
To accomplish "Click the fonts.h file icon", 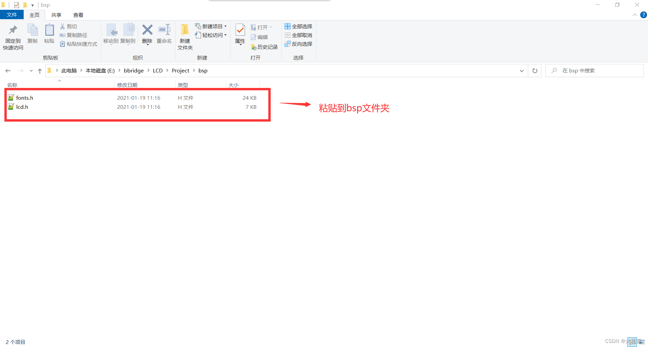I will point(11,98).
